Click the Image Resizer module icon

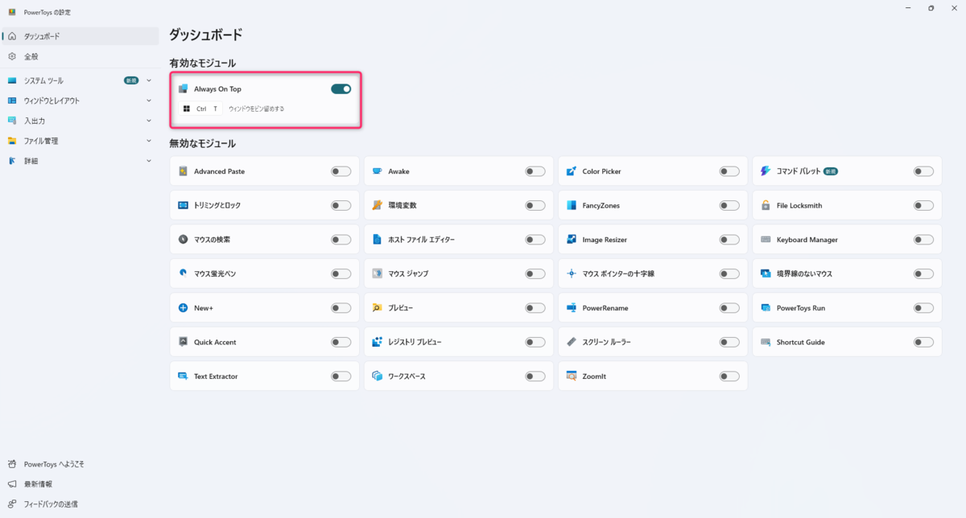coord(571,240)
